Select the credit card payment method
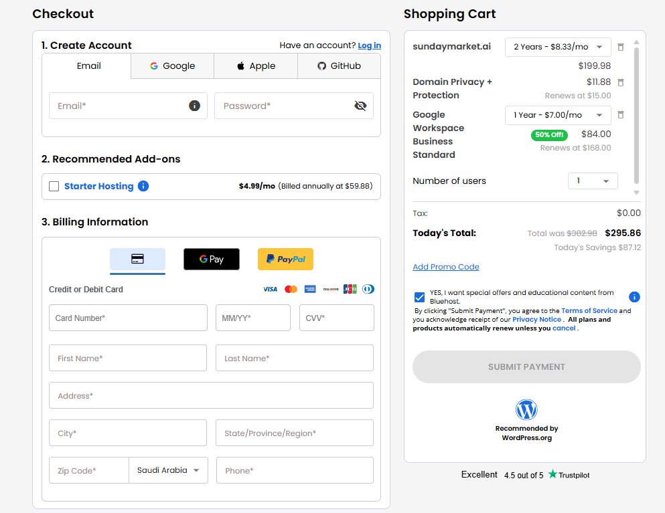This screenshot has height=513, width=665. (137, 259)
